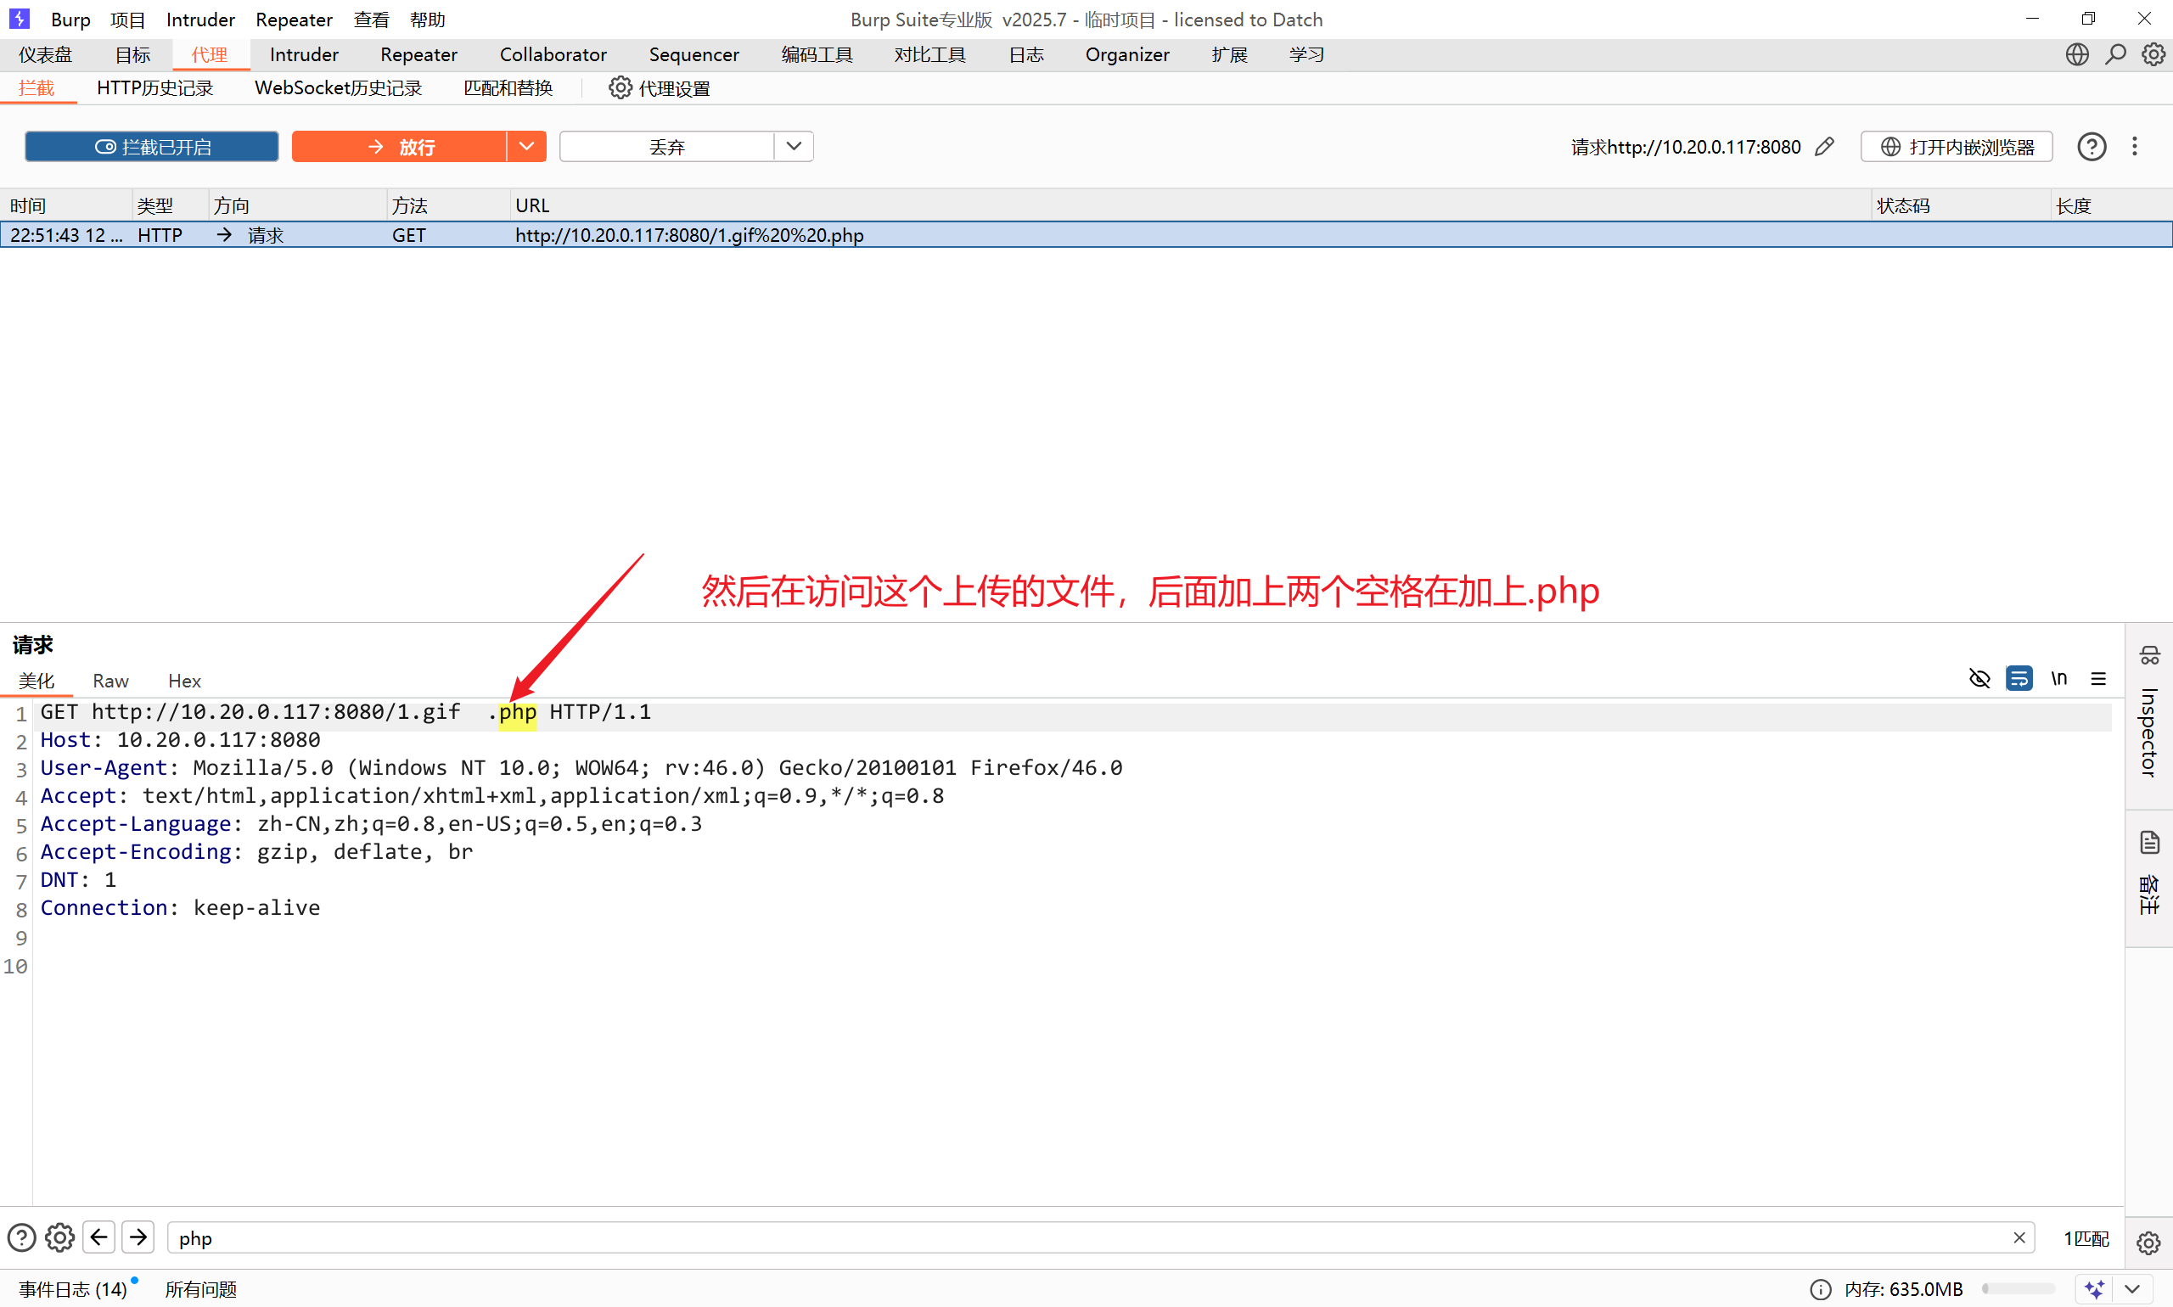Expand the AI sparkle dropdown chevron at bottom right

point(2131,1289)
